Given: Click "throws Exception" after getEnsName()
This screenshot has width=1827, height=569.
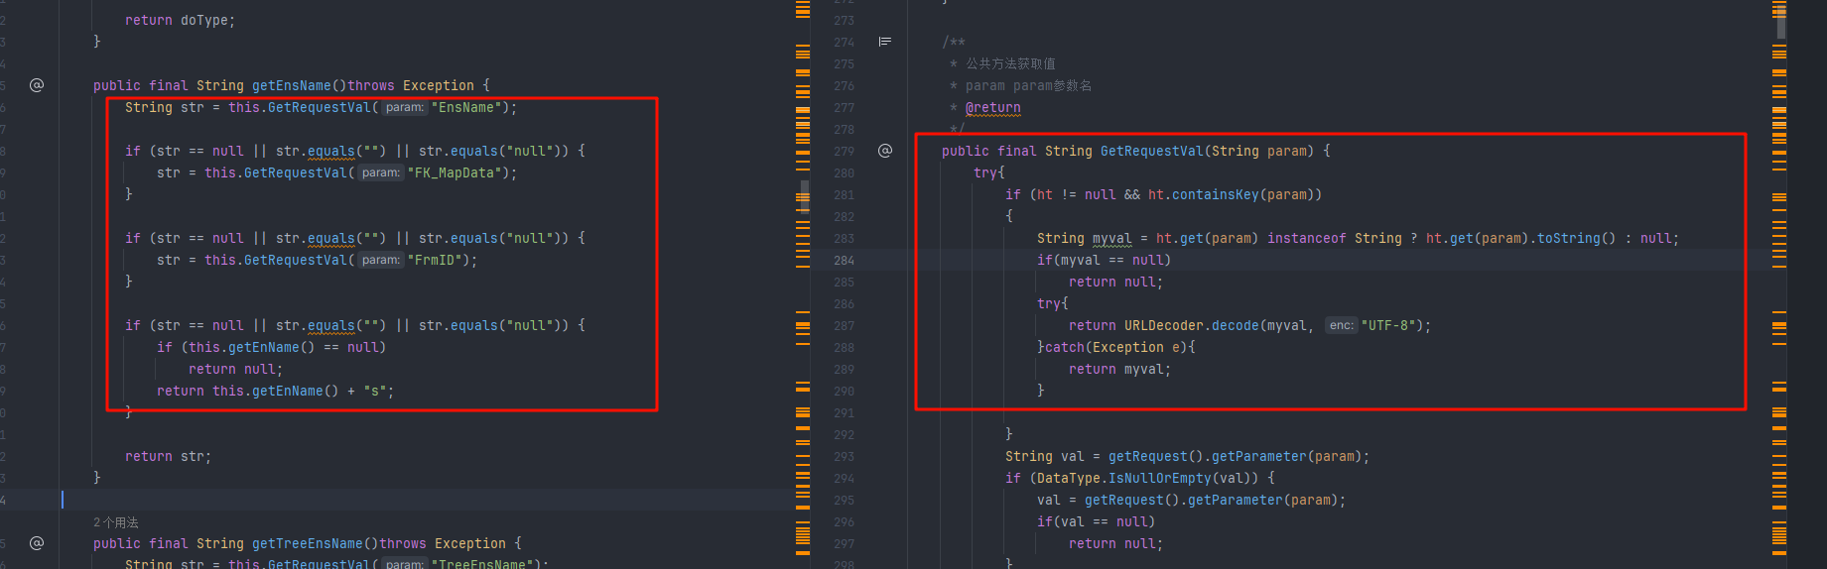Looking at the screenshot, I should coord(411,85).
